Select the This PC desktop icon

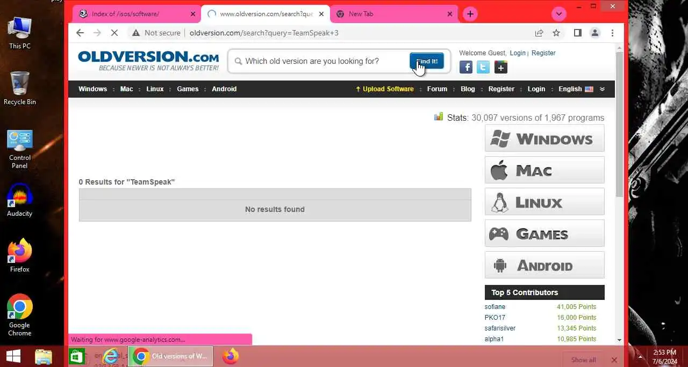(x=20, y=33)
